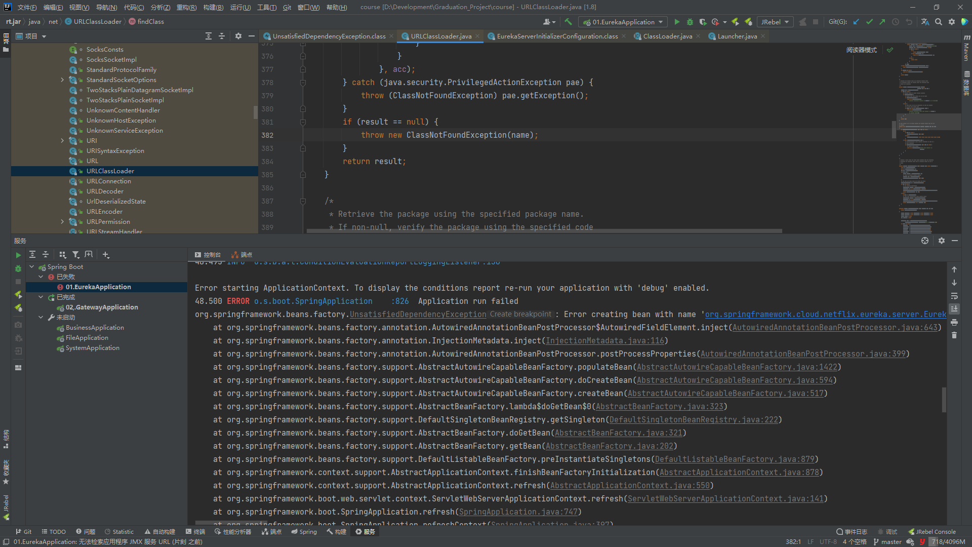Click the Profiler run icon in main toolbar

tap(715, 22)
